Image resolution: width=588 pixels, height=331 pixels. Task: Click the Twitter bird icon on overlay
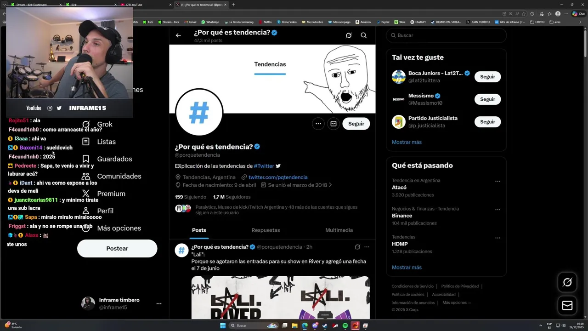[59, 108]
